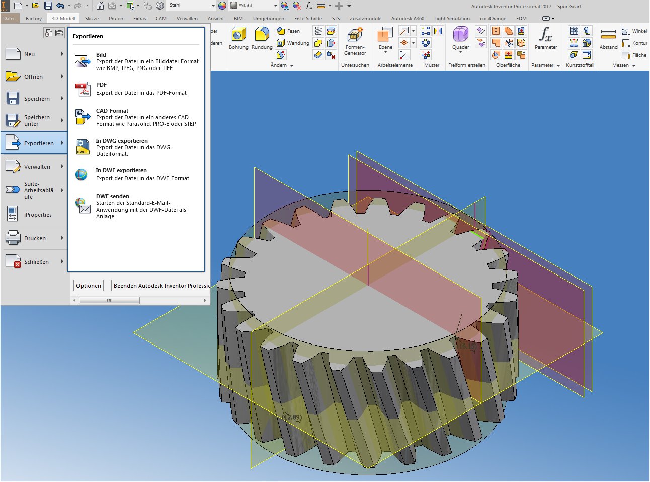650x482 pixels.
Task: Choose Bild image export option
Action: tap(136, 61)
